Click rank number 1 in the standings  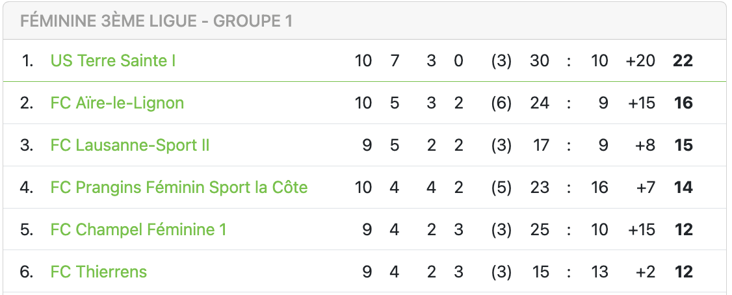click(27, 61)
